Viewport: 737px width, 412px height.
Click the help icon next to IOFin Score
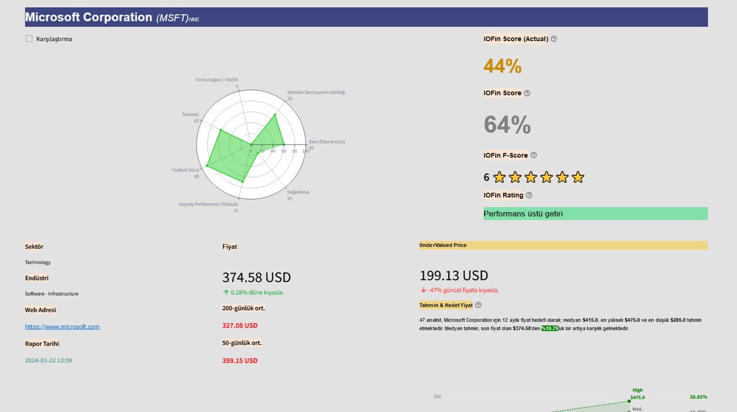coord(527,93)
